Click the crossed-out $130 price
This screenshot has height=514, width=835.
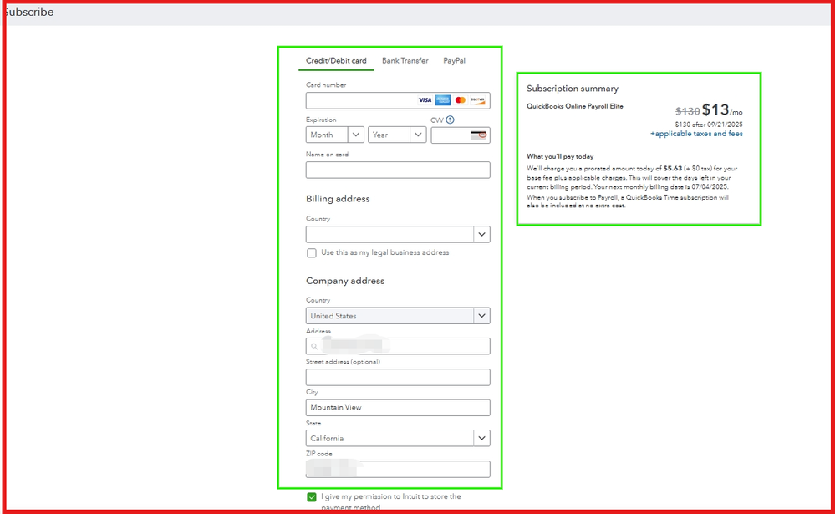(x=688, y=111)
